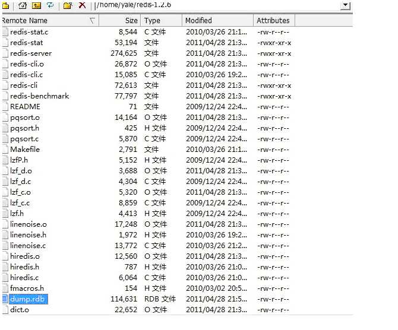Click the open folder icon at toolbar start

point(5,5)
